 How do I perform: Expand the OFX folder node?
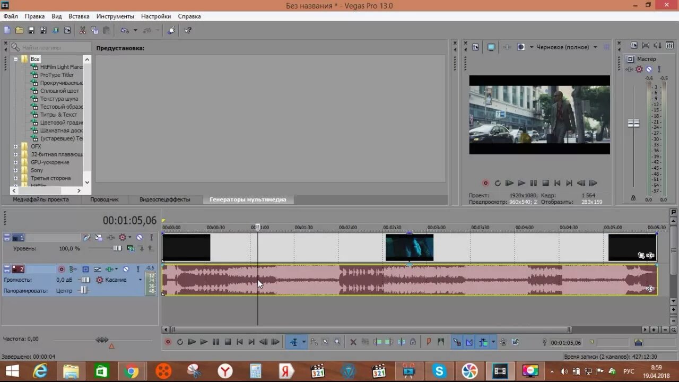tap(16, 146)
